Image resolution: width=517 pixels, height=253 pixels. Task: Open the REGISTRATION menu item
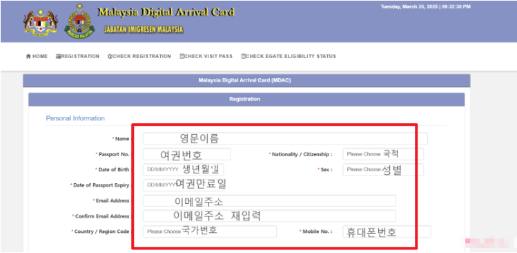click(77, 56)
